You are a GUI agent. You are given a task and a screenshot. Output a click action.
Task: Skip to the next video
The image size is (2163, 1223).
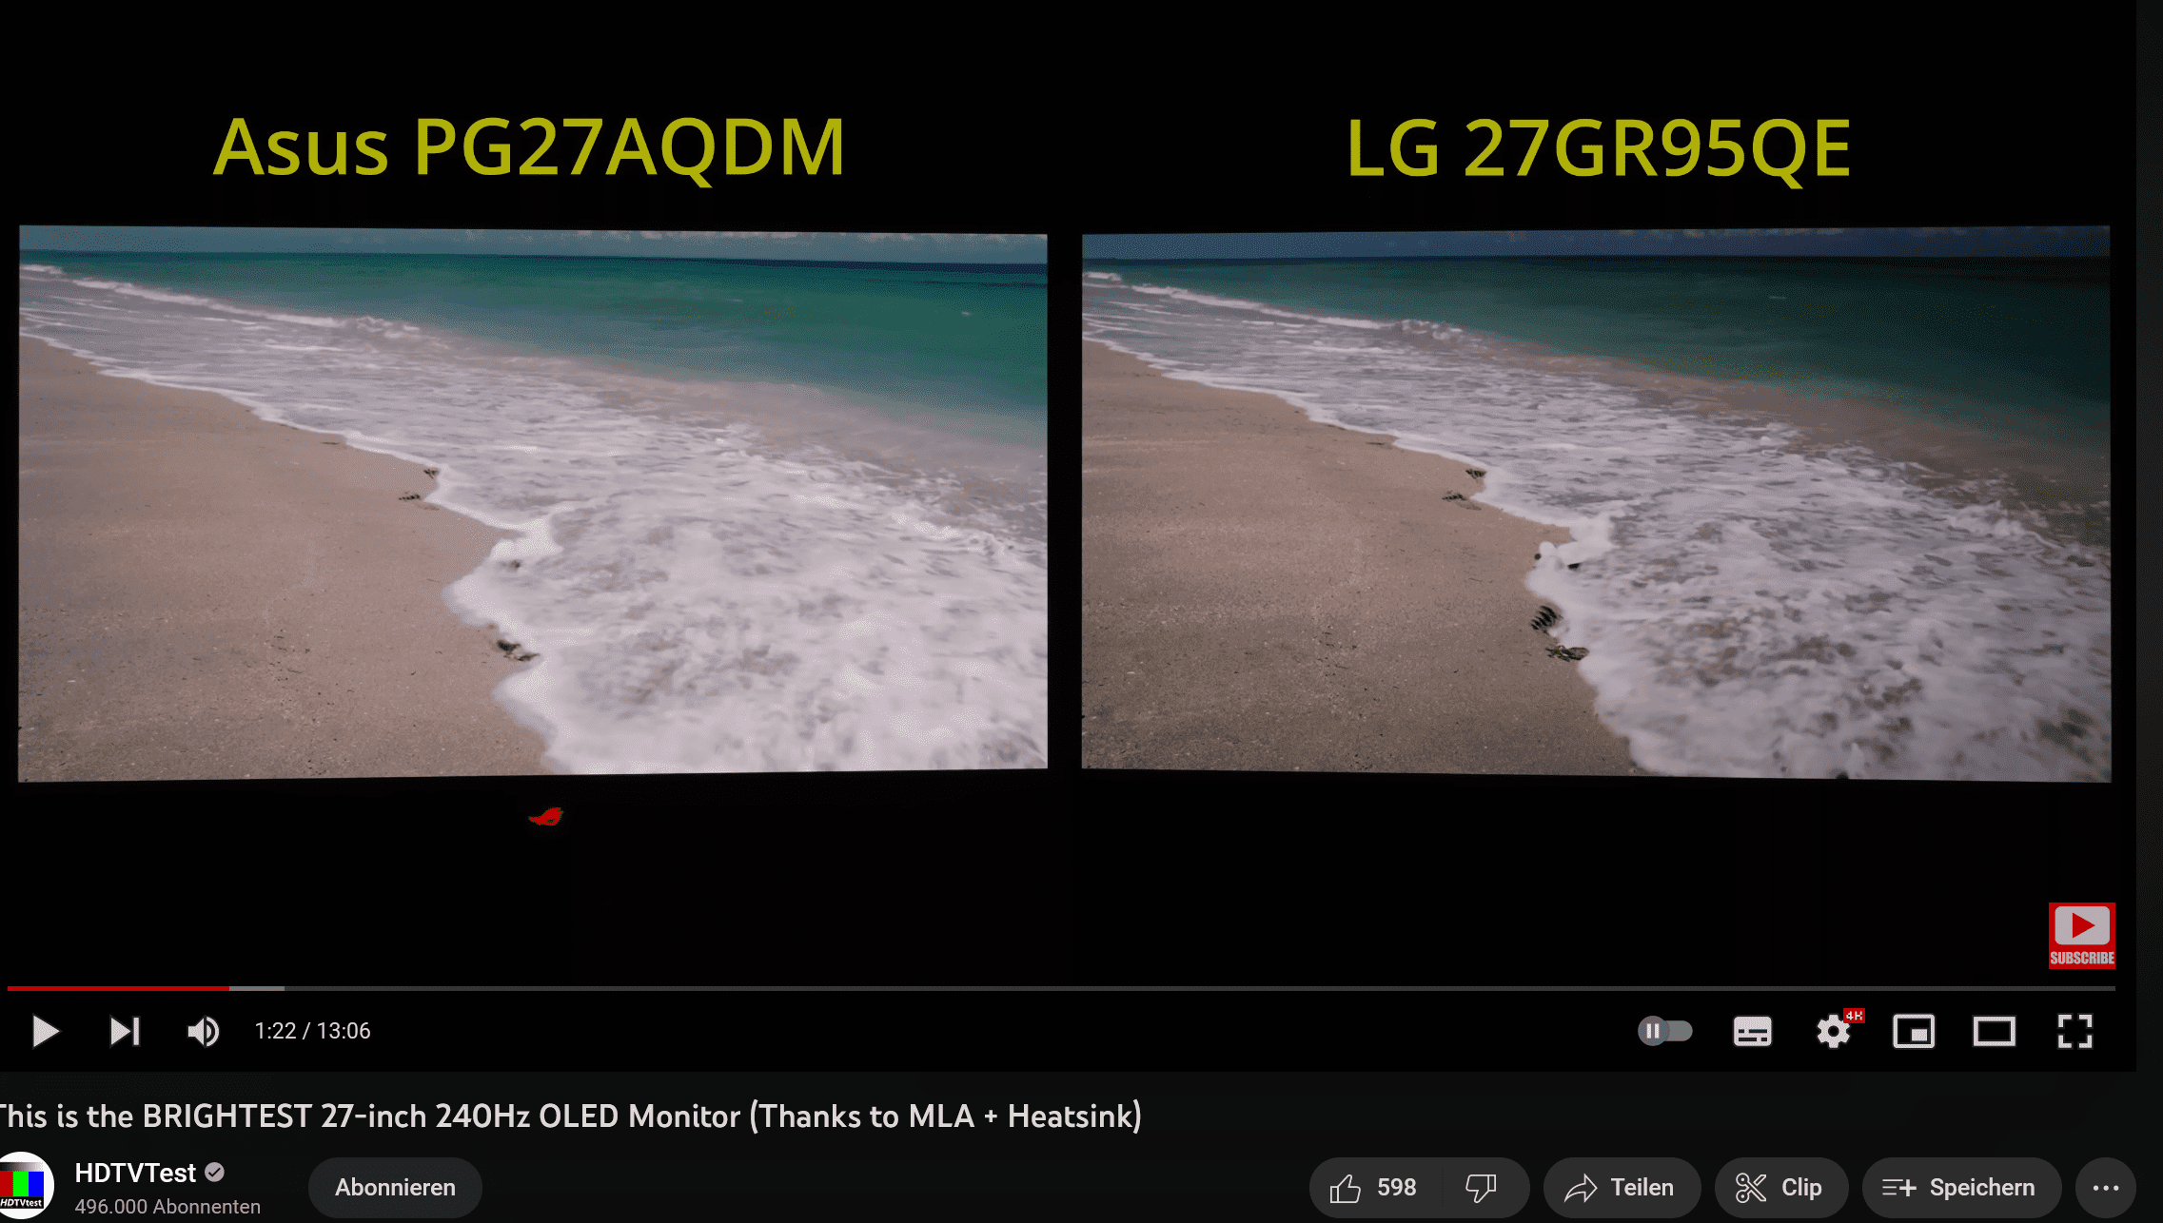tap(125, 1031)
